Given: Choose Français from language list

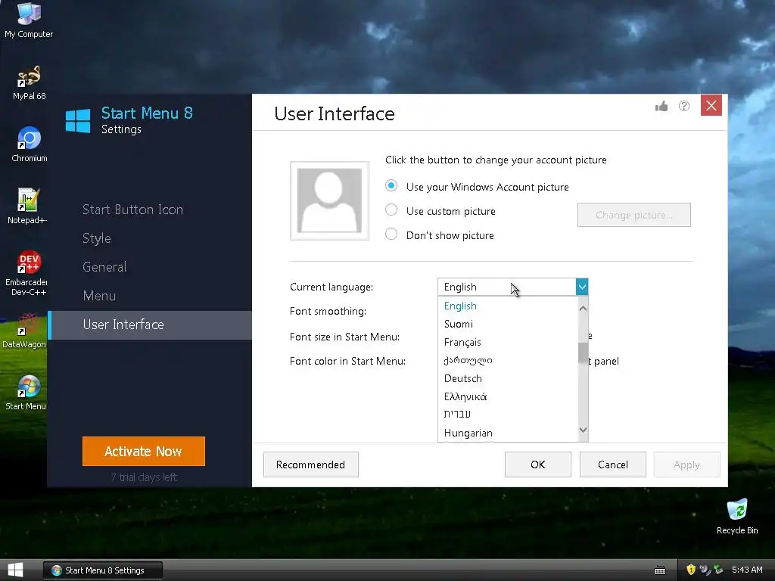Looking at the screenshot, I should pyautogui.click(x=508, y=343).
